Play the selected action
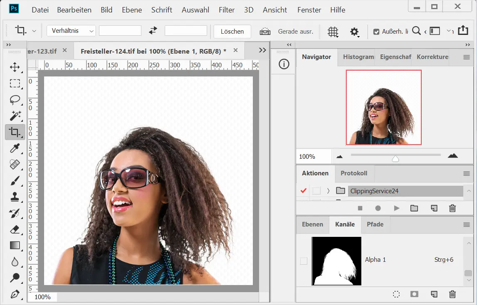Image resolution: width=477 pixels, height=305 pixels. (396, 208)
